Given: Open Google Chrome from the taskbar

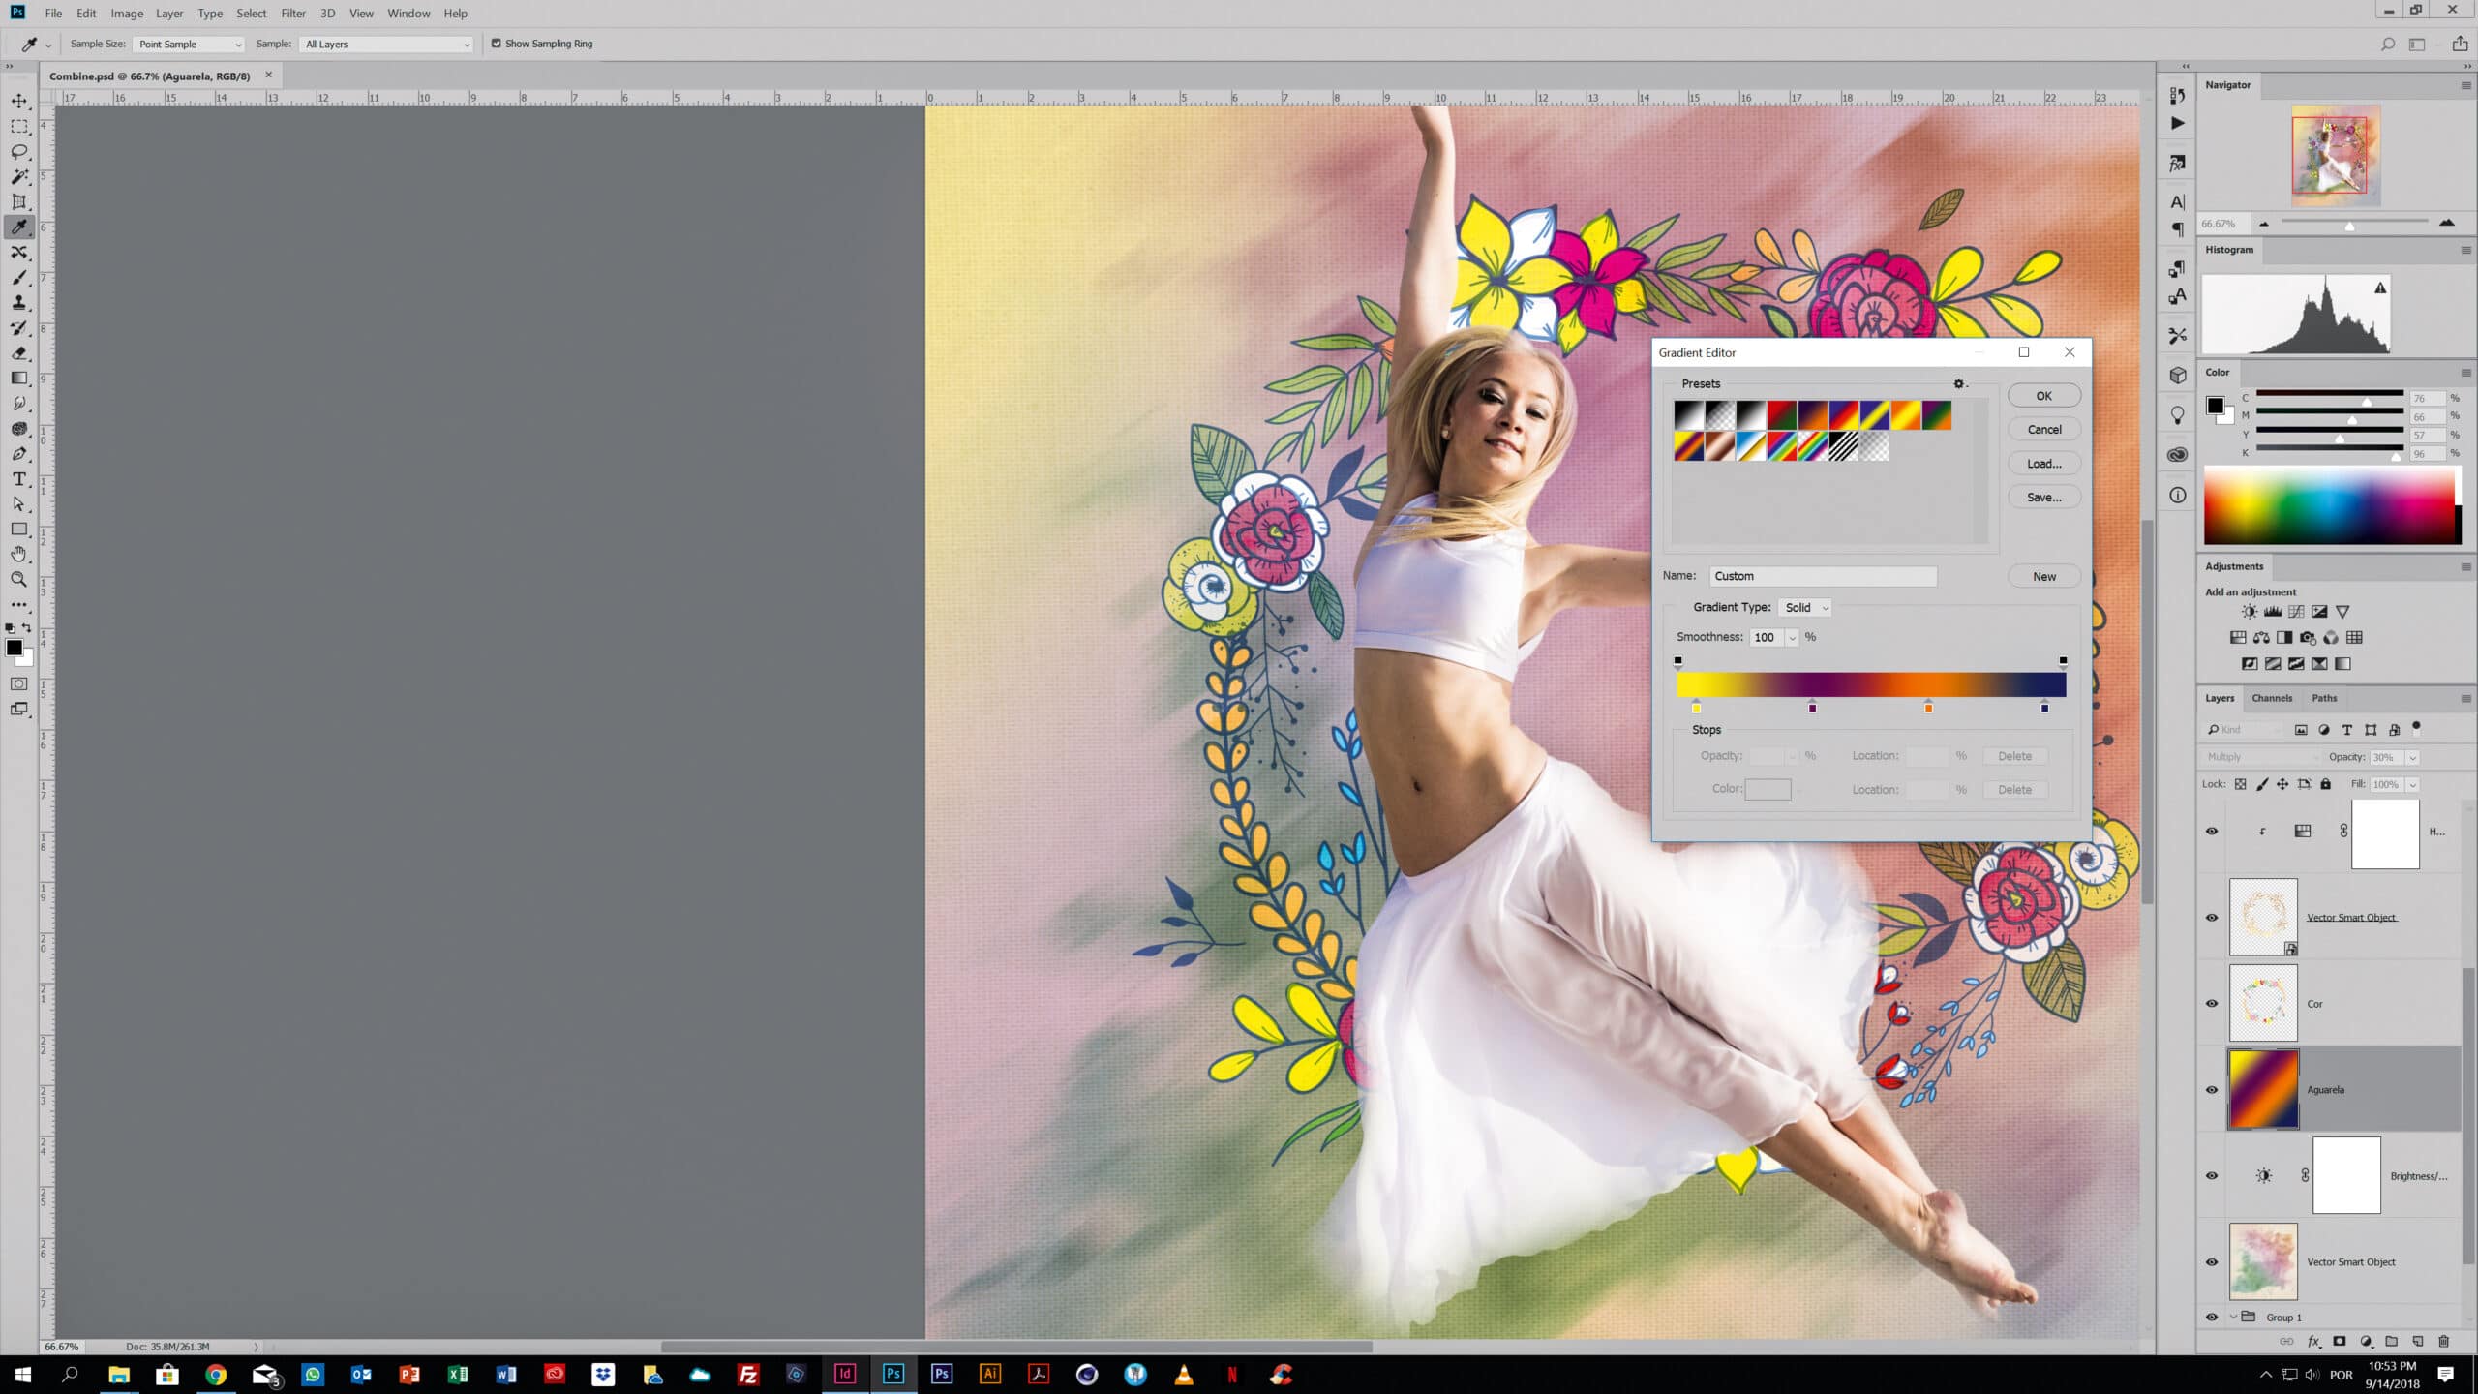Looking at the screenshot, I should [x=216, y=1374].
